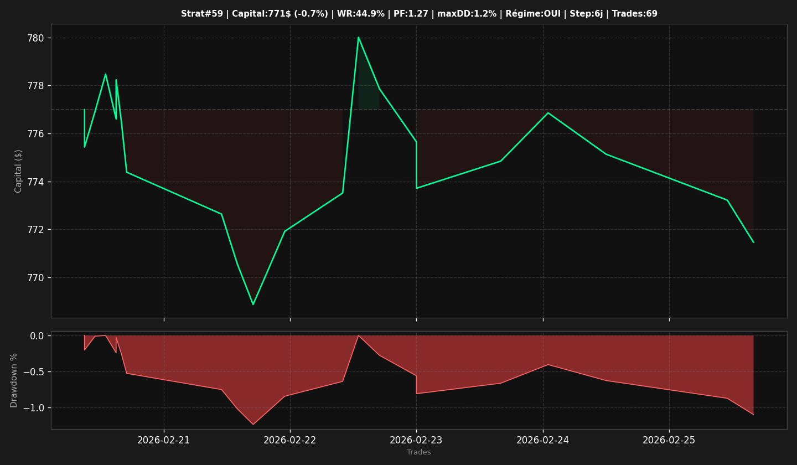Image resolution: width=797 pixels, height=465 pixels.
Task: Click the 770 tick on capital axis
Action: tap(36, 277)
